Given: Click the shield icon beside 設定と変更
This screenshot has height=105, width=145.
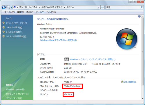Looking at the screenshot, I should click(122, 82).
